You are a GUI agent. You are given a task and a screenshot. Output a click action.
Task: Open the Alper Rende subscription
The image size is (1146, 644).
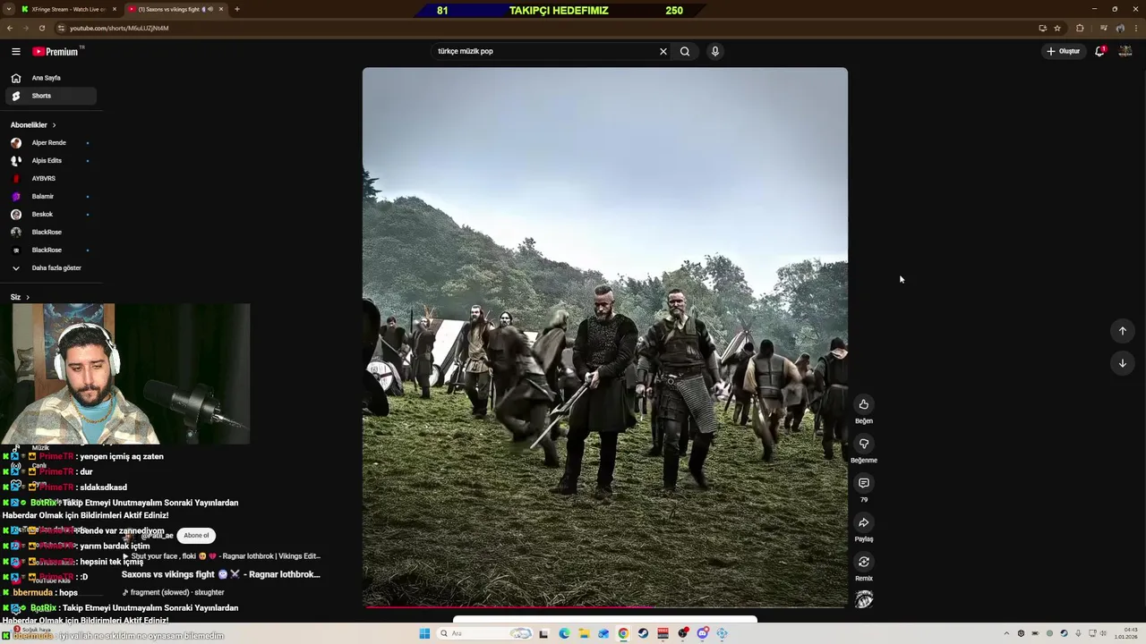tap(51, 143)
